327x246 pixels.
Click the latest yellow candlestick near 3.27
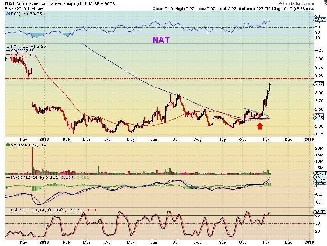pos(270,87)
